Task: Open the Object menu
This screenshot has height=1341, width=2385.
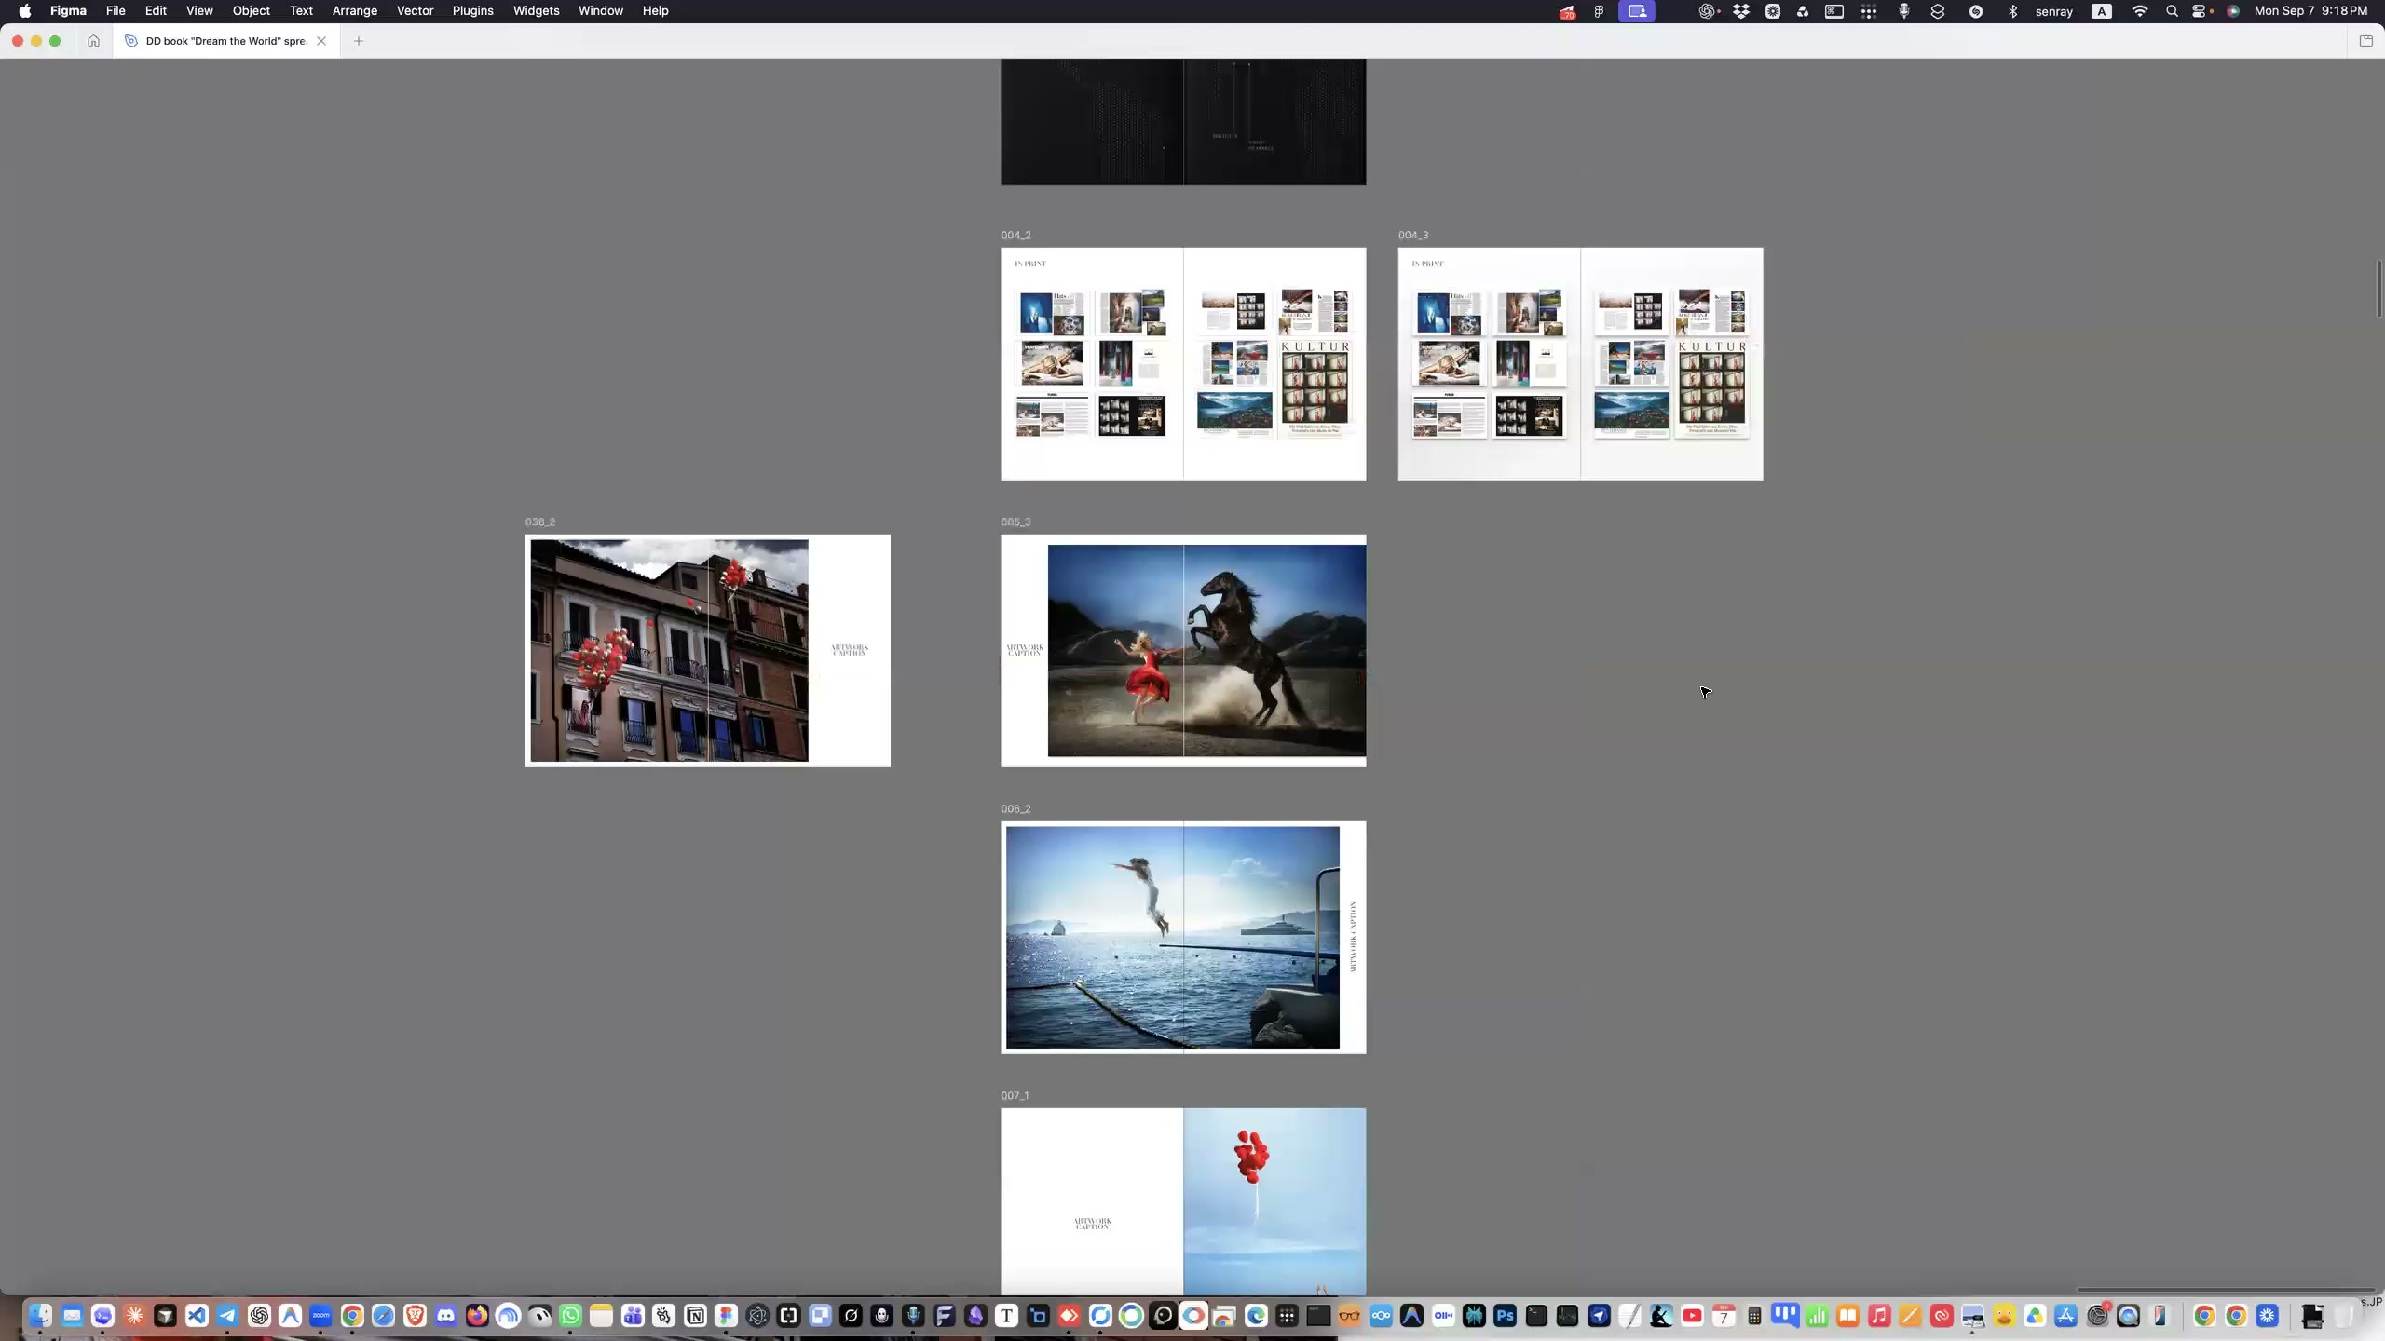Action: click(251, 11)
